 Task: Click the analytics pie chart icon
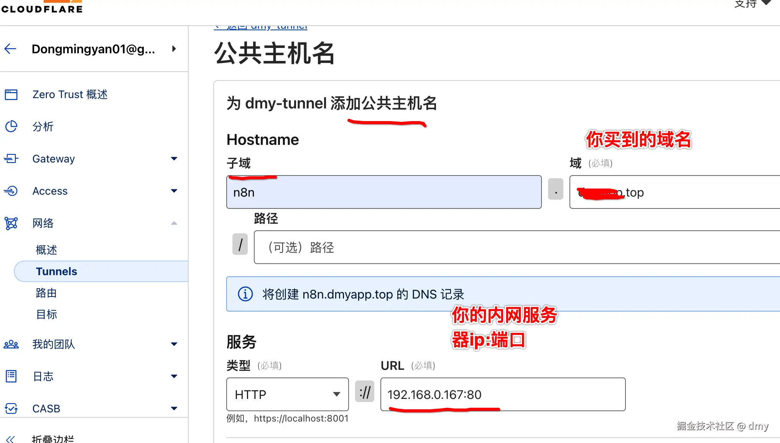click(11, 126)
